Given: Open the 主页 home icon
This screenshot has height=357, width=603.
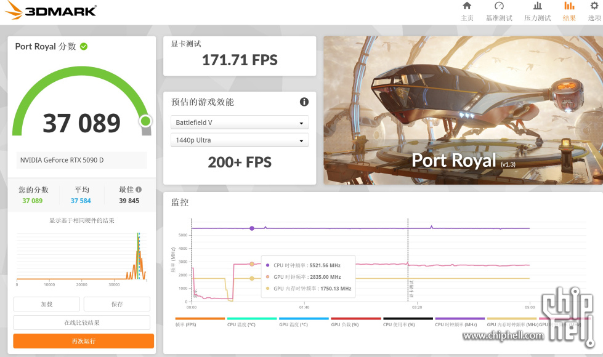Looking at the screenshot, I should pos(467,6).
